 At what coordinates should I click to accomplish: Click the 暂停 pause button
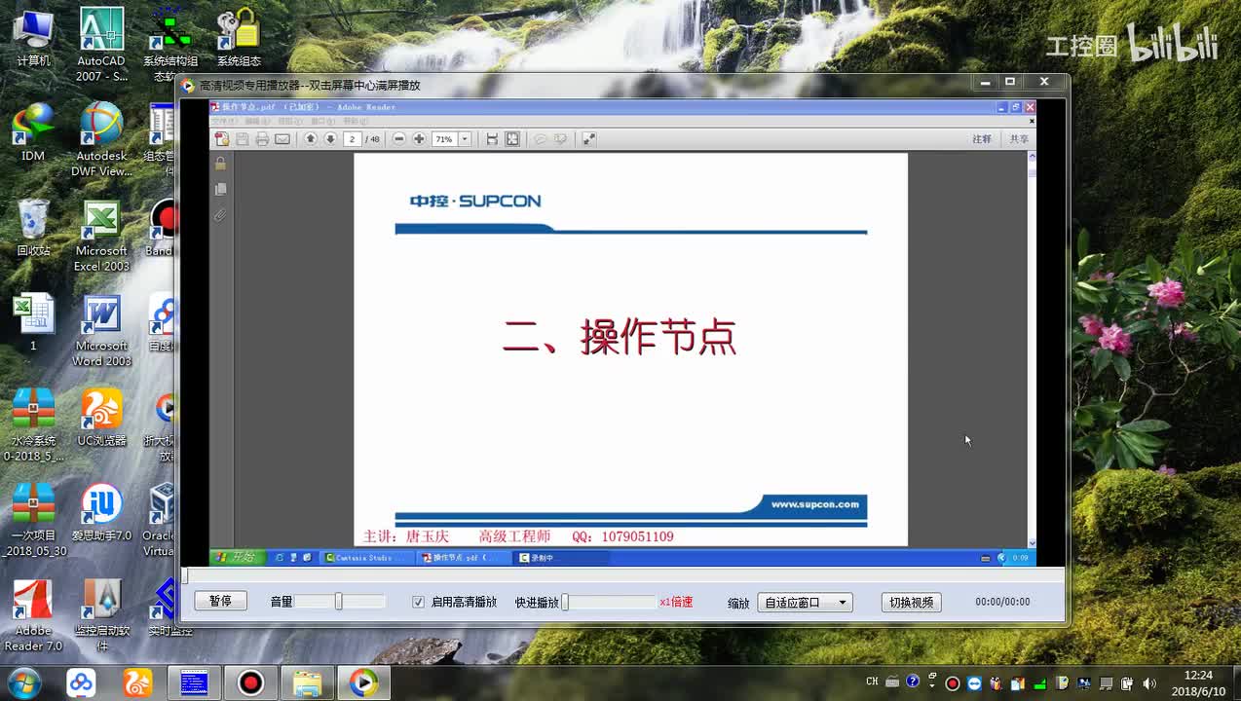coord(220,602)
